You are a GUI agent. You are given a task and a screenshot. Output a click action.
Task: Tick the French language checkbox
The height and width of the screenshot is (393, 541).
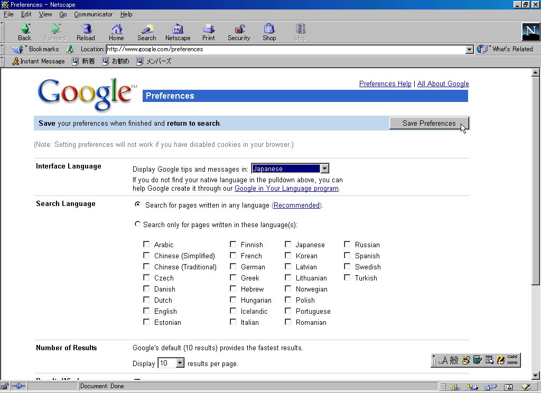tap(233, 255)
